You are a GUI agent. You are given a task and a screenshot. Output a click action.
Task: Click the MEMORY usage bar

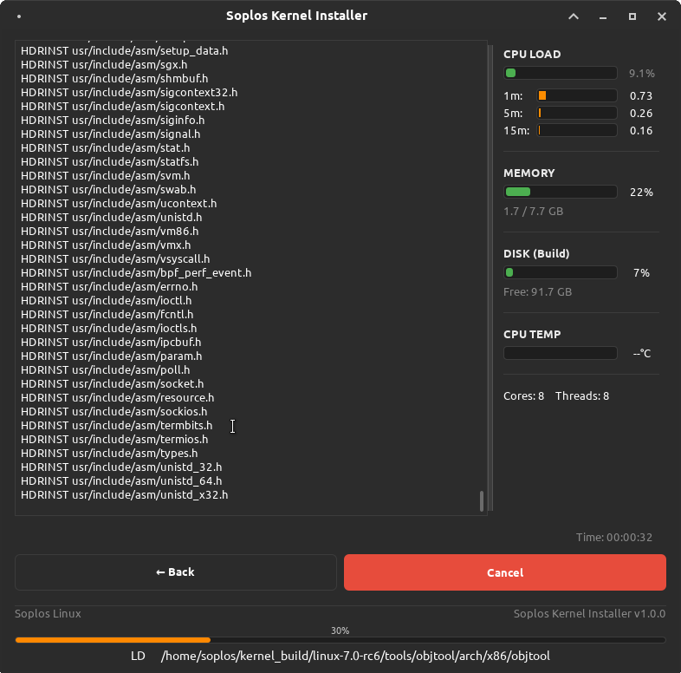561,192
